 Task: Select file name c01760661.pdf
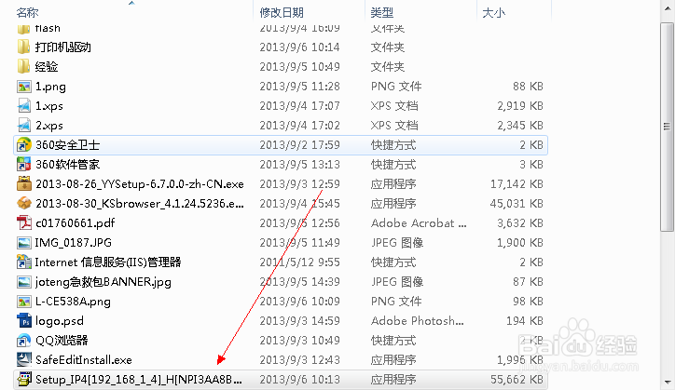pos(76,223)
